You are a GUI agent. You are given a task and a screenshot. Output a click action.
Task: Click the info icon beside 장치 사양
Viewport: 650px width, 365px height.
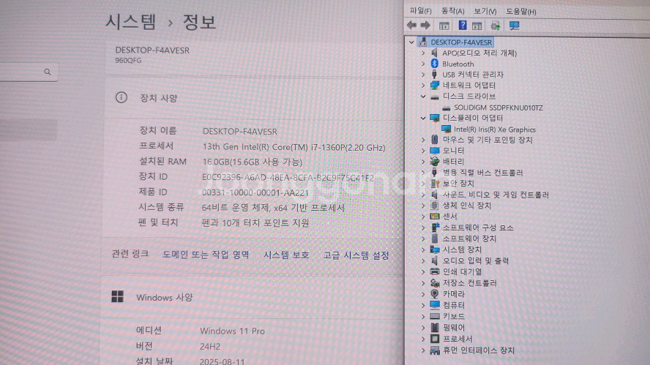[x=122, y=98]
